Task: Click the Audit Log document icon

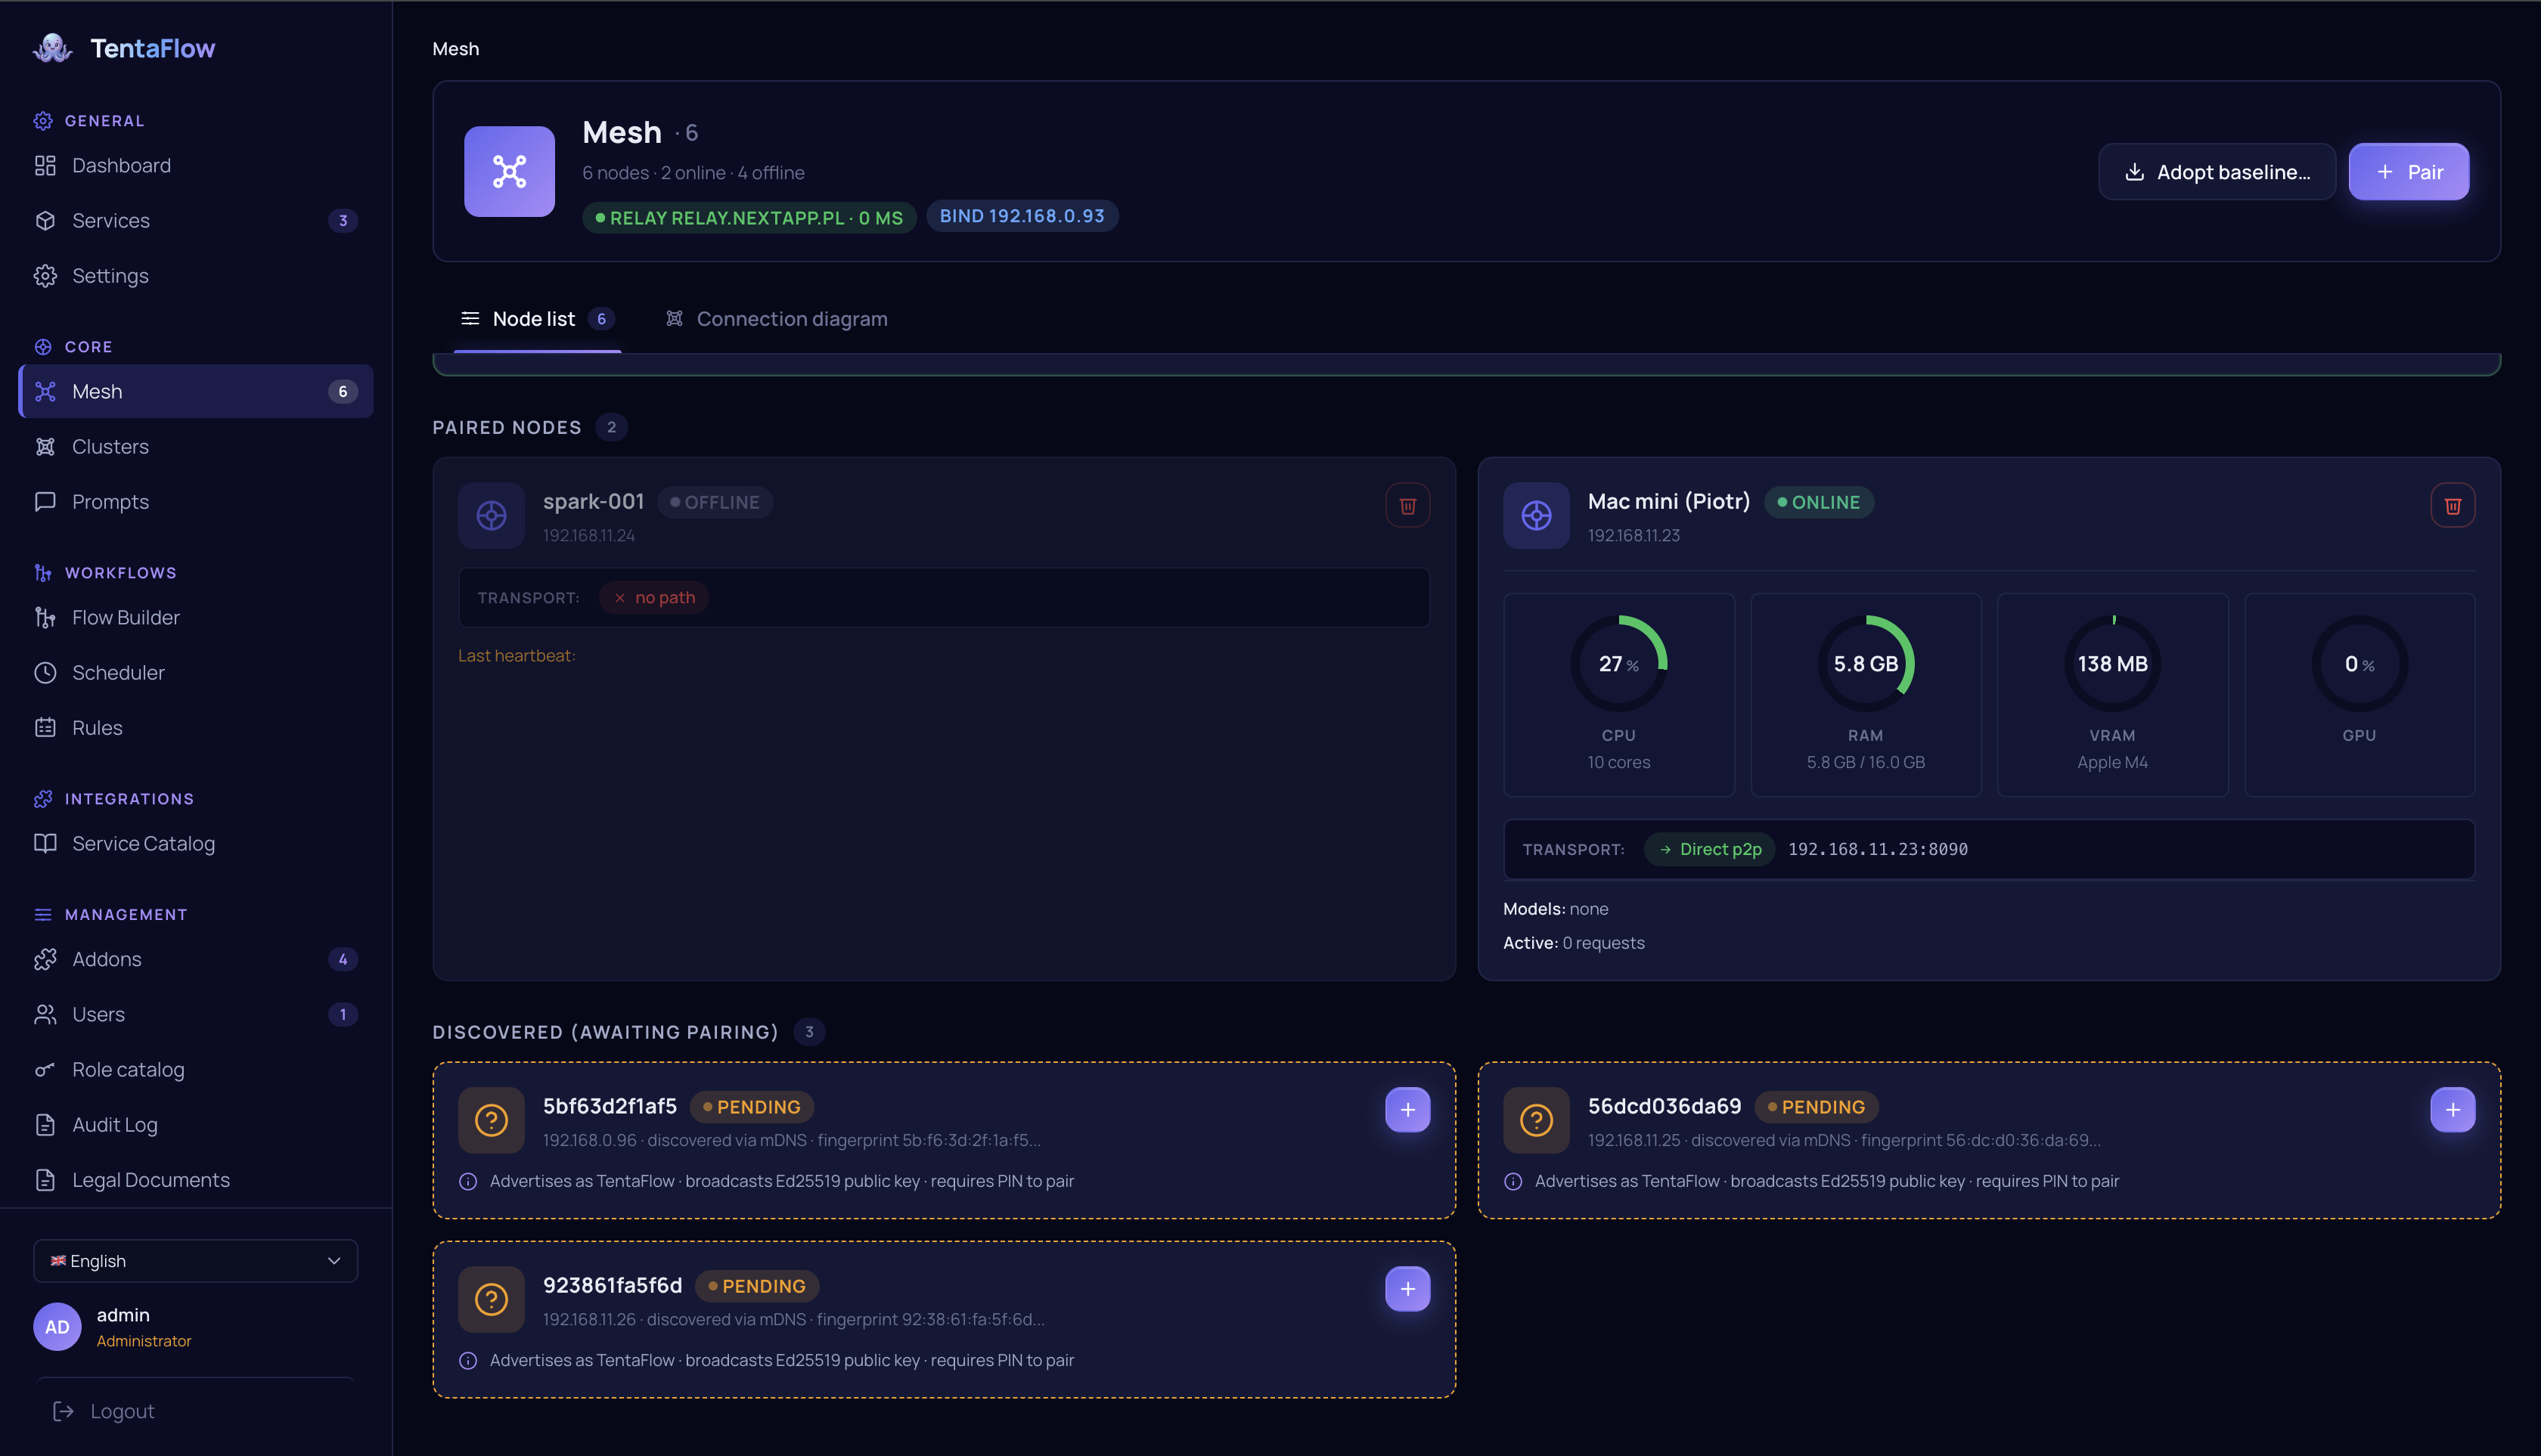Action: click(45, 1124)
